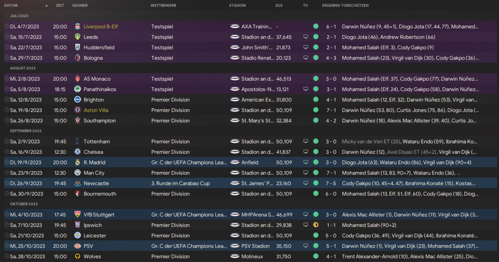Open the 7 - 5 result against Newcastle
The image size is (499, 262).
point(332,183)
